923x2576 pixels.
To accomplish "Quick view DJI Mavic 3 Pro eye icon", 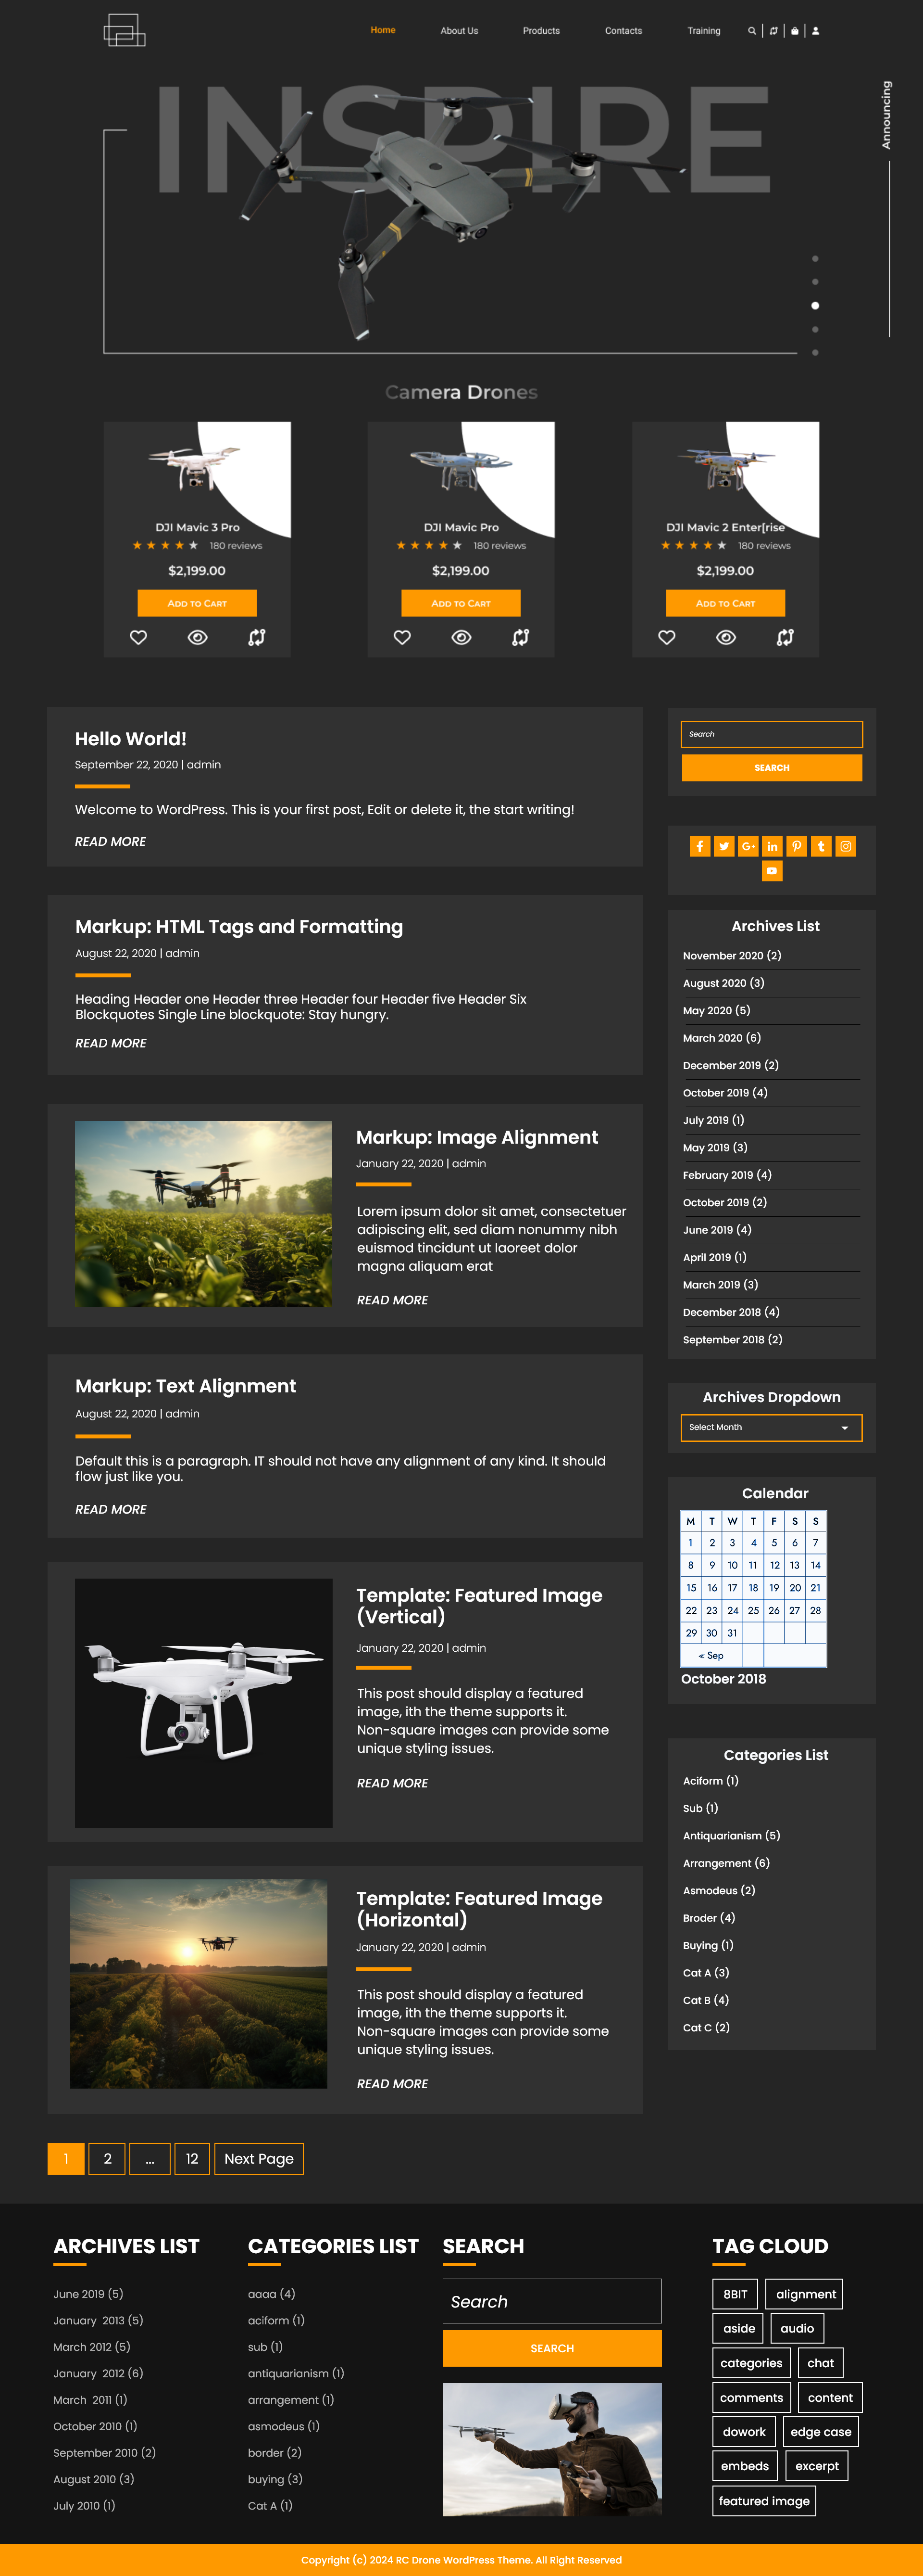I will (198, 637).
